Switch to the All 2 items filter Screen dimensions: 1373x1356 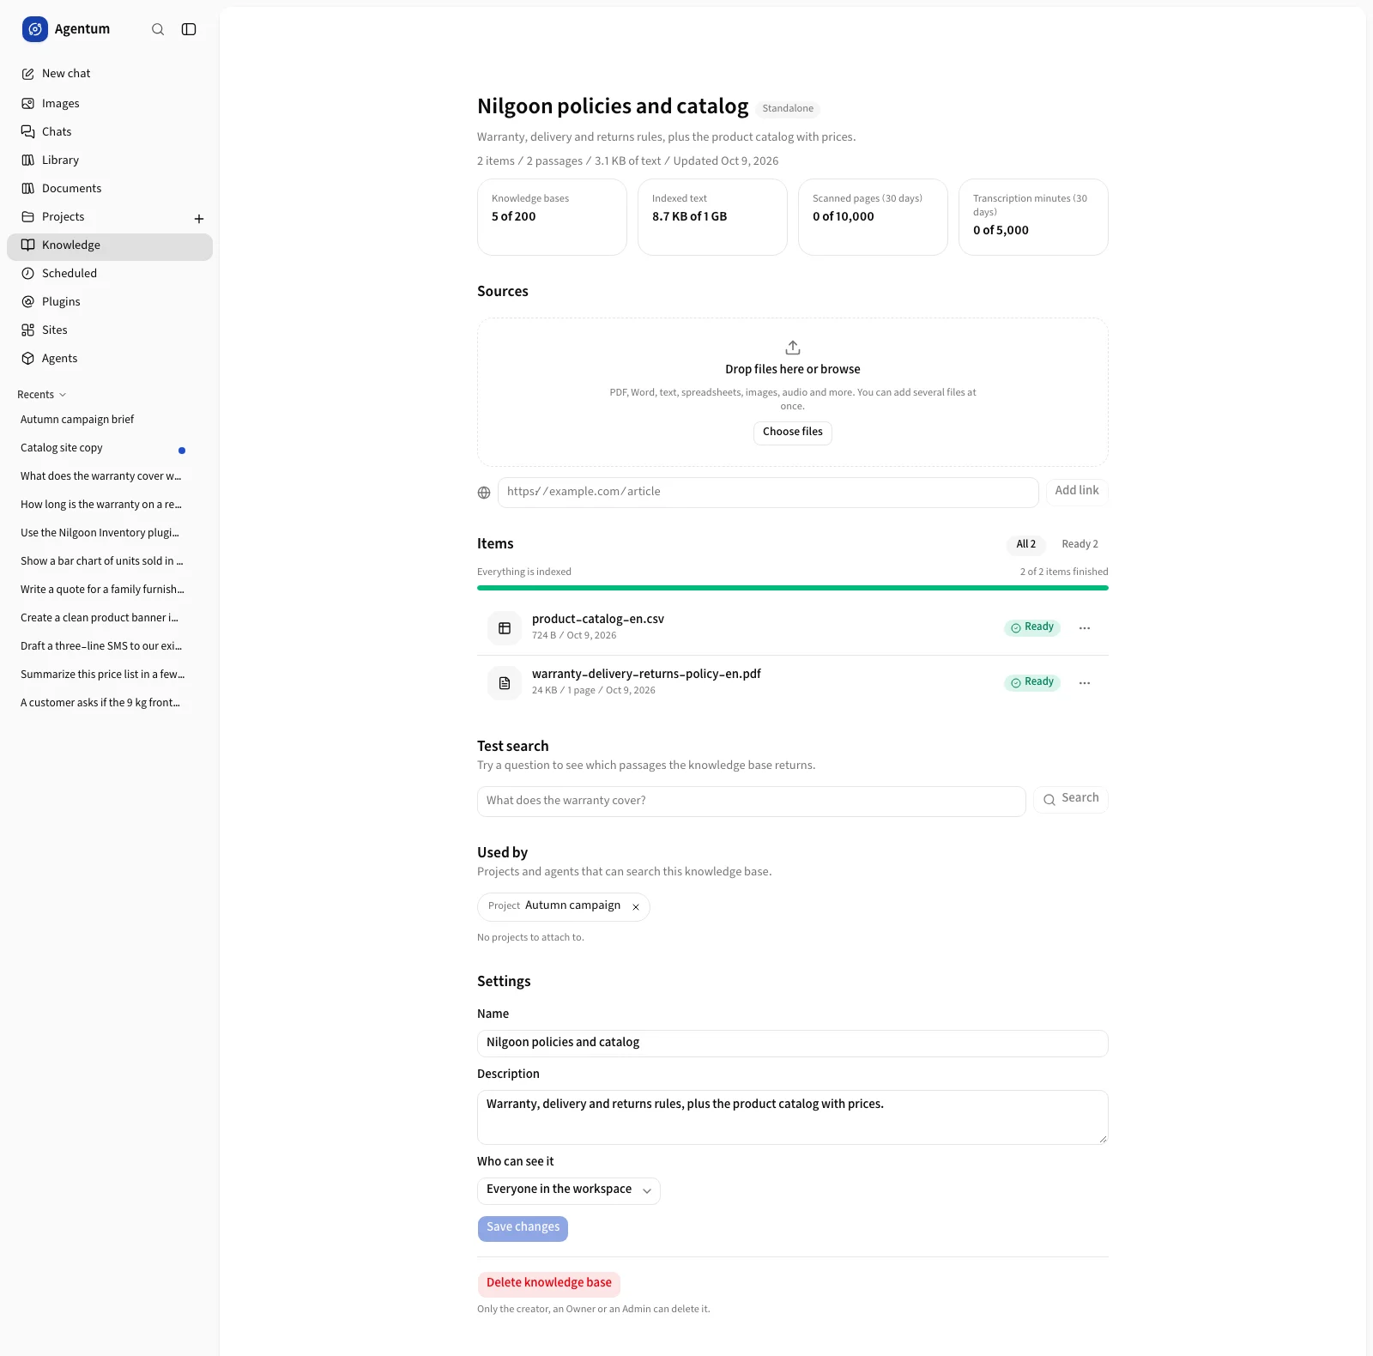pos(1026,544)
